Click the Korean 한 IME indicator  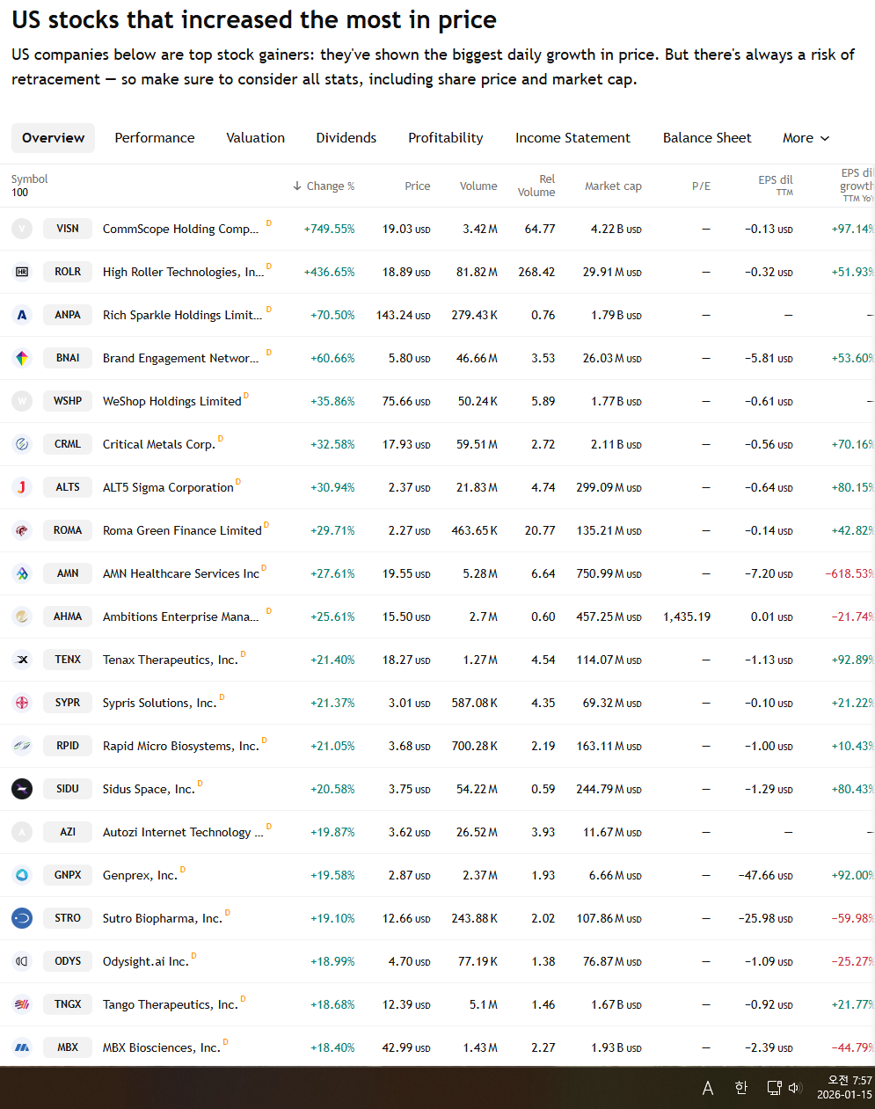741,1088
